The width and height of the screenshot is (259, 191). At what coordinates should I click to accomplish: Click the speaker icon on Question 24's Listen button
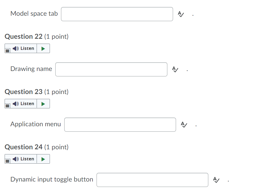click(15, 159)
